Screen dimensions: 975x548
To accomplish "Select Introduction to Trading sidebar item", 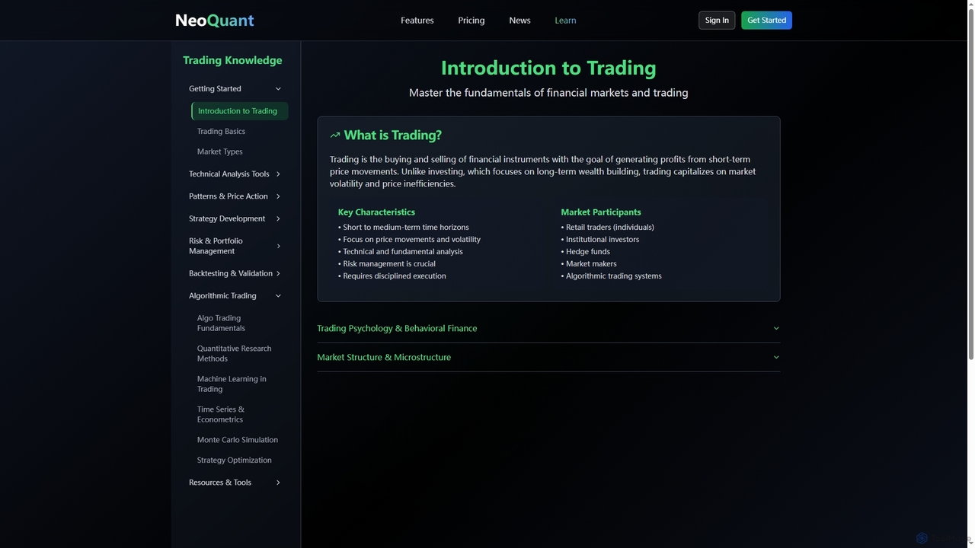I will click(240, 111).
